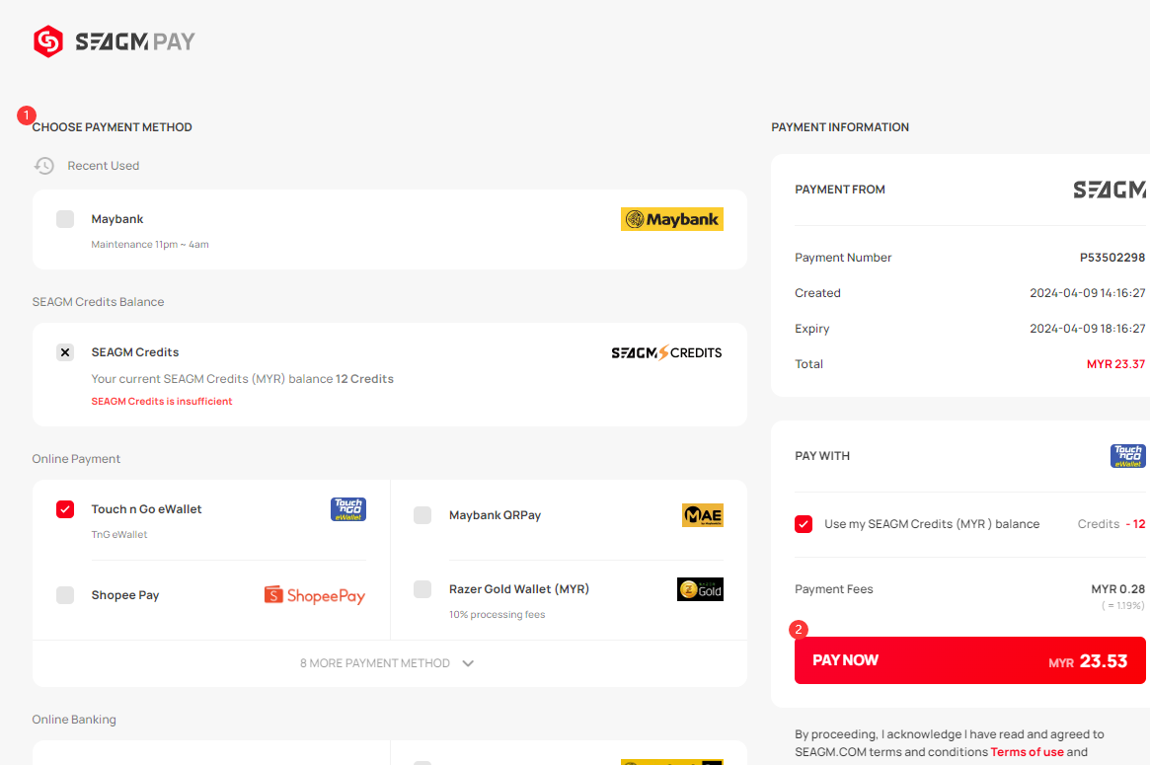Click the Online Payment section heading
The height and width of the screenshot is (765, 1150).
[76, 459]
